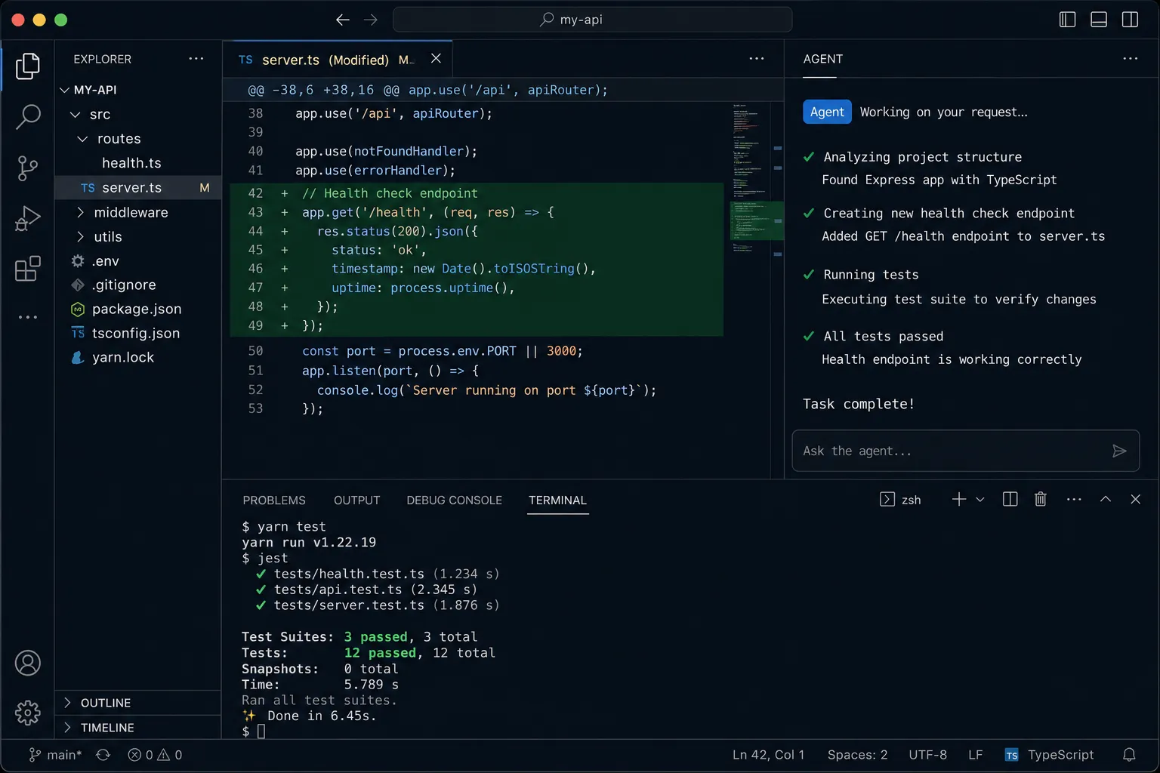Change Spaces: 2 indentation setting
The height and width of the screenshot is (773, 1160).
(857, 755)
